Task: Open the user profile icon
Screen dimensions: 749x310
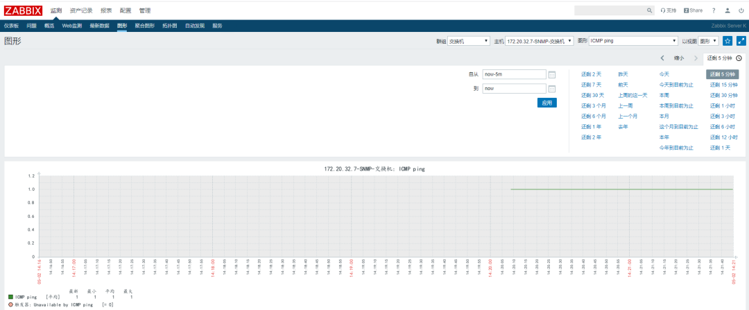Action: click(x=728, y=10)
